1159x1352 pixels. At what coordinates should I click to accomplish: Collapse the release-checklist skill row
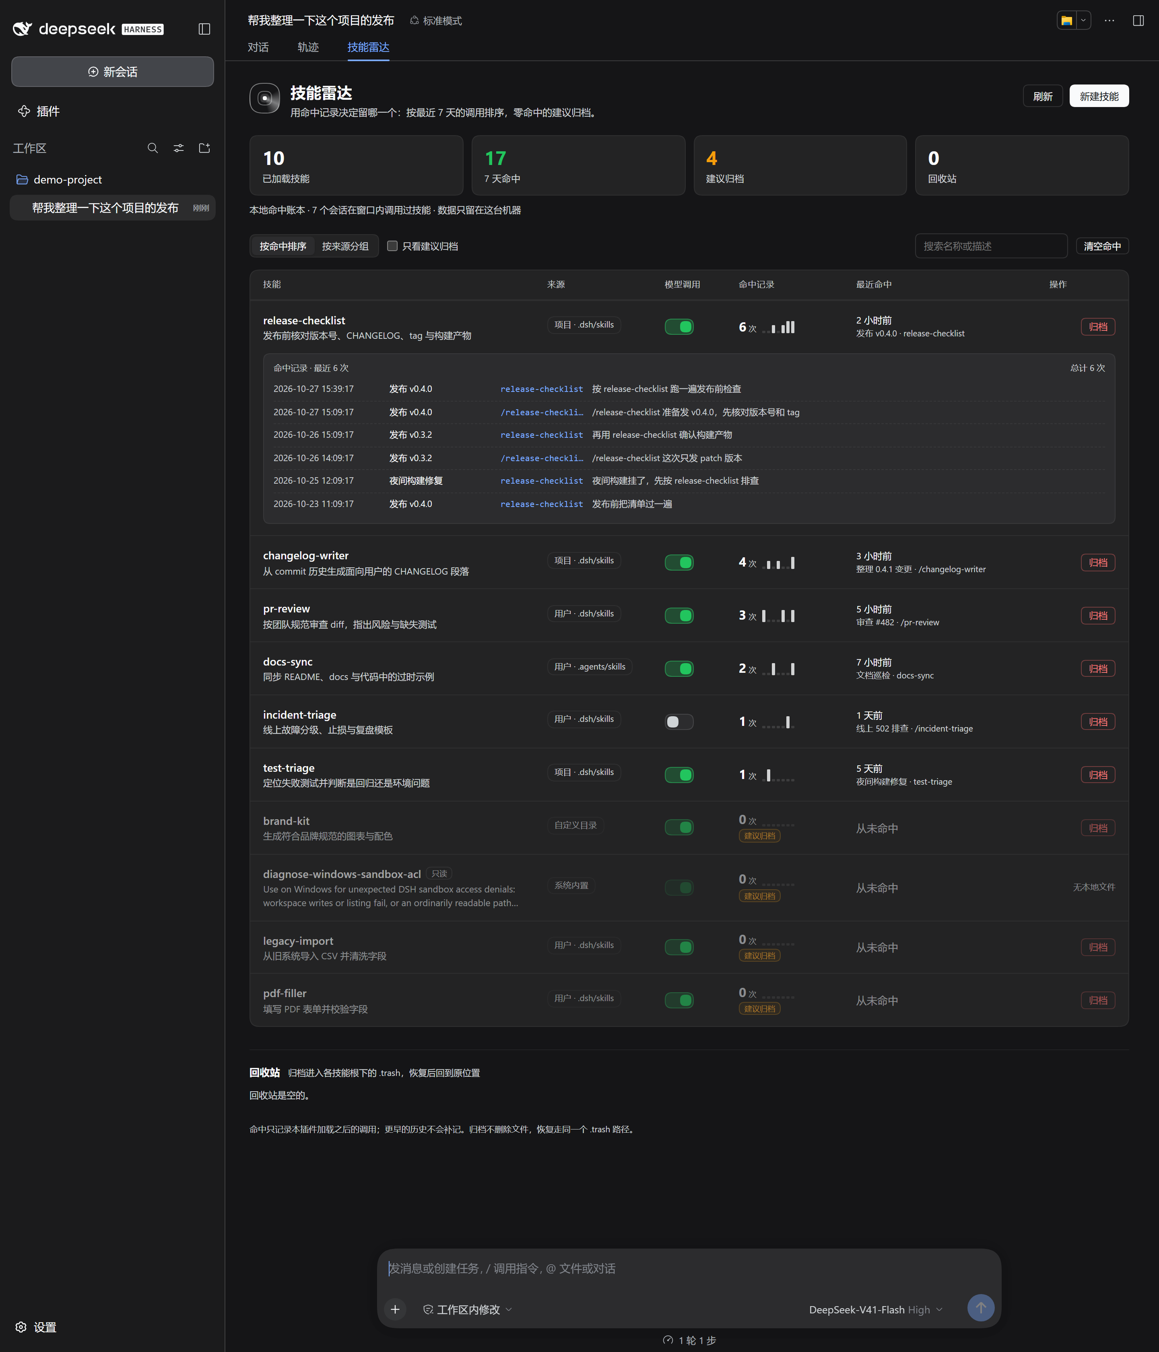pyautogui.click(x=689, y=327)
